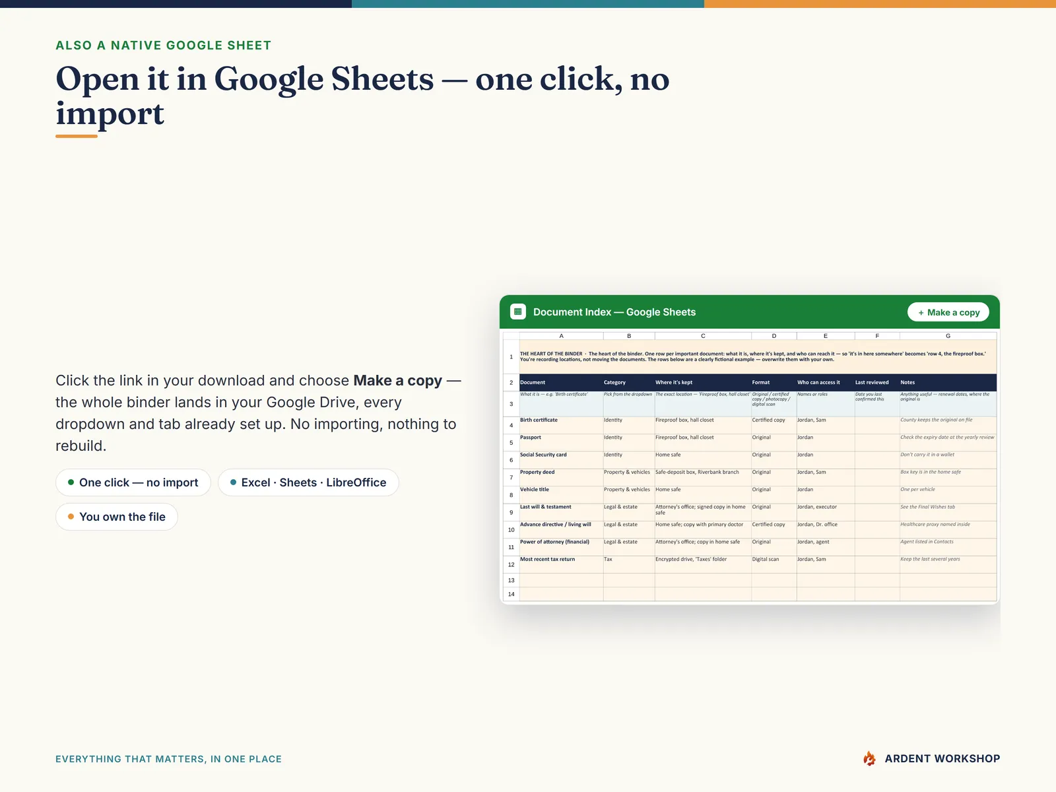Click the 'Agent listed in Contacts' note

948,546
